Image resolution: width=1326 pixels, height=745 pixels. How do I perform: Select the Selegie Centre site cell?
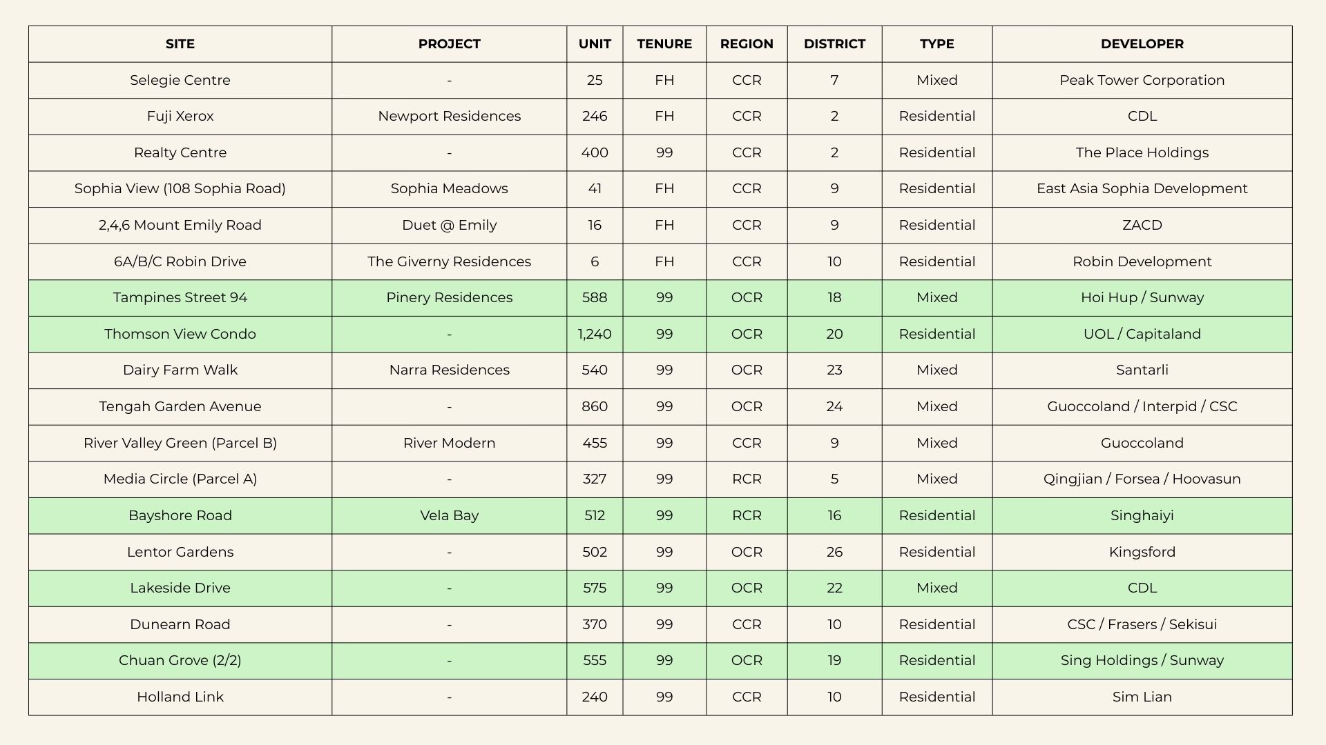click(x=180, y=80)
